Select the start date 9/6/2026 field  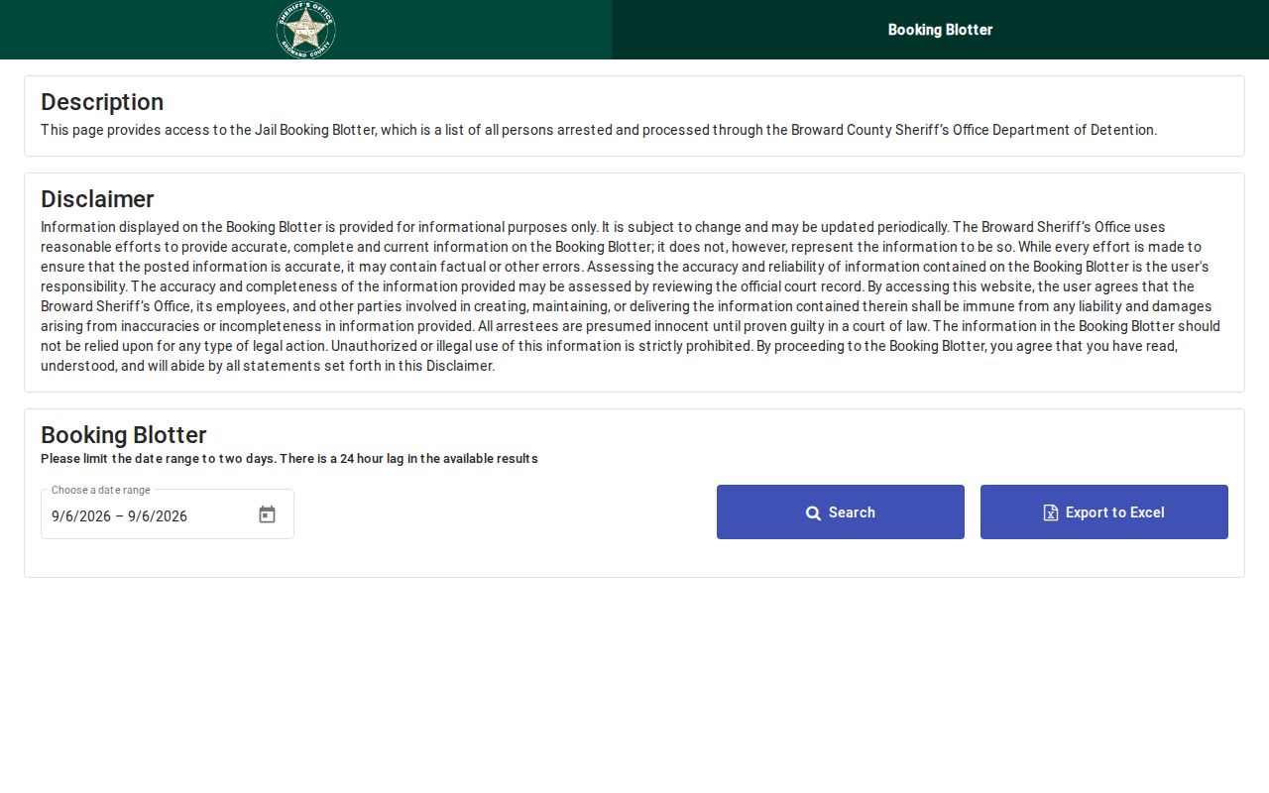pos(81,515)
